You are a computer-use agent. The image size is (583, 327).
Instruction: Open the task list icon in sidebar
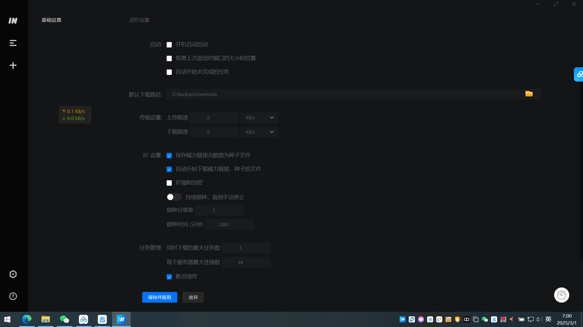click(x=13, y=43)
